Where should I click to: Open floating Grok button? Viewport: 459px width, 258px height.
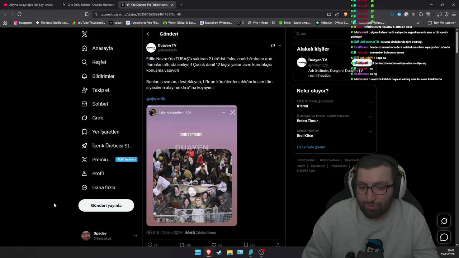[x=444, y=221]
